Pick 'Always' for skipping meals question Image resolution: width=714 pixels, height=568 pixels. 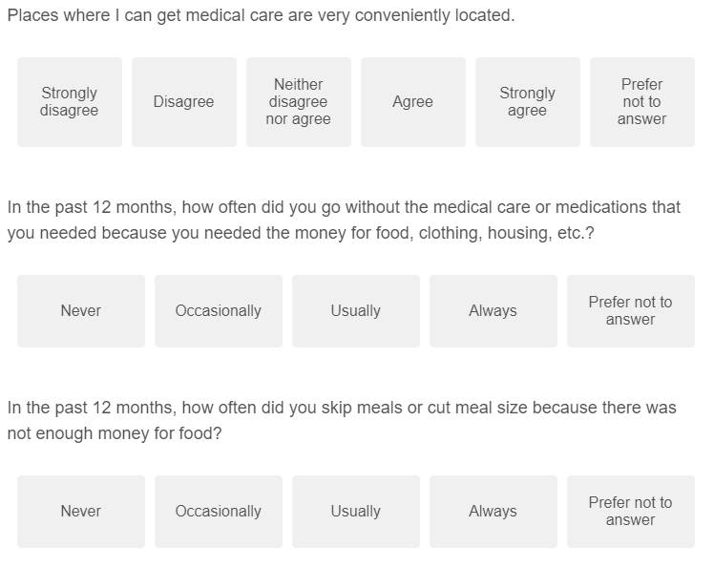(x=493, y=512)
